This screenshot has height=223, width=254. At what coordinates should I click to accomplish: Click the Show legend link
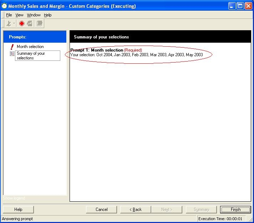click(x=14, y=198)
